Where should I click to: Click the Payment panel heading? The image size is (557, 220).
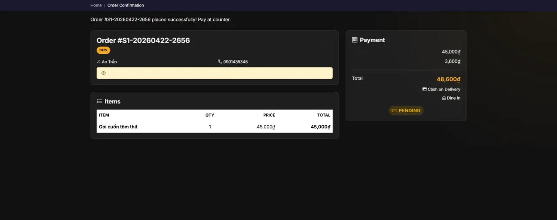(x=372, y=40)
